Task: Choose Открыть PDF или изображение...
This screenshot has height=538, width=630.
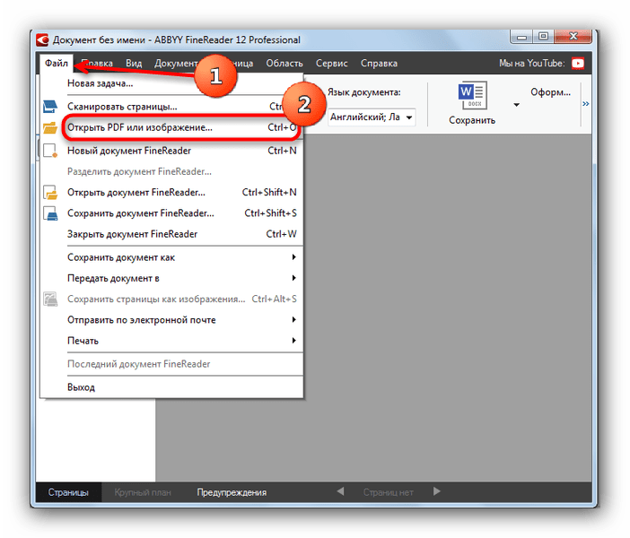Action: (171, 127)
